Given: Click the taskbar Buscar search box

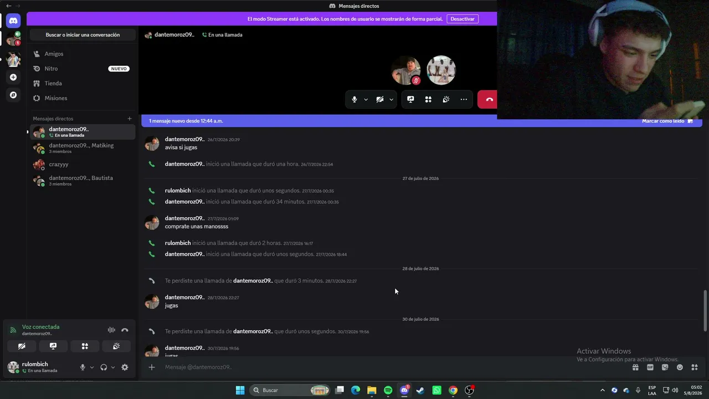Looking at the screenshot, I should pos(290,390).
